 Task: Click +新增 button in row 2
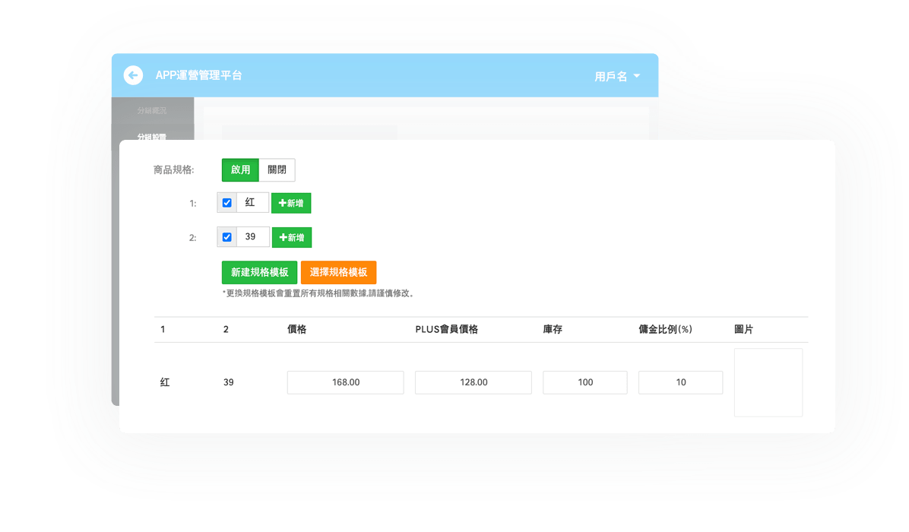pyautogui.click(x=291, y=238)
